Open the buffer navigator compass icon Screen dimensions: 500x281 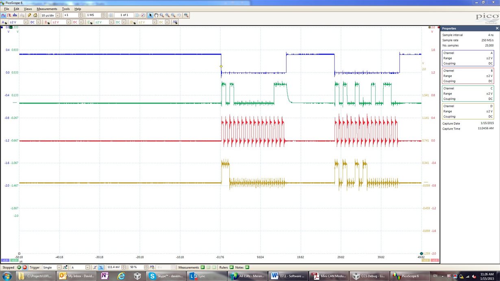pyautogui.click(x=143, y=15)
